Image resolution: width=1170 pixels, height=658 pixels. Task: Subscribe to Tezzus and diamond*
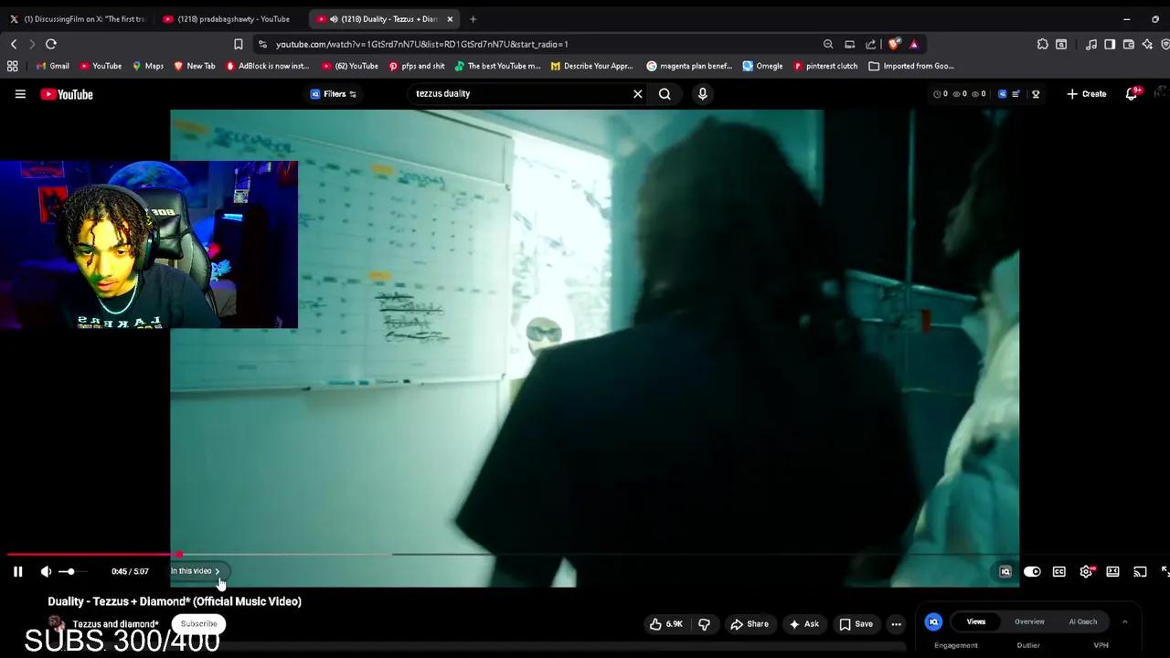198,624
